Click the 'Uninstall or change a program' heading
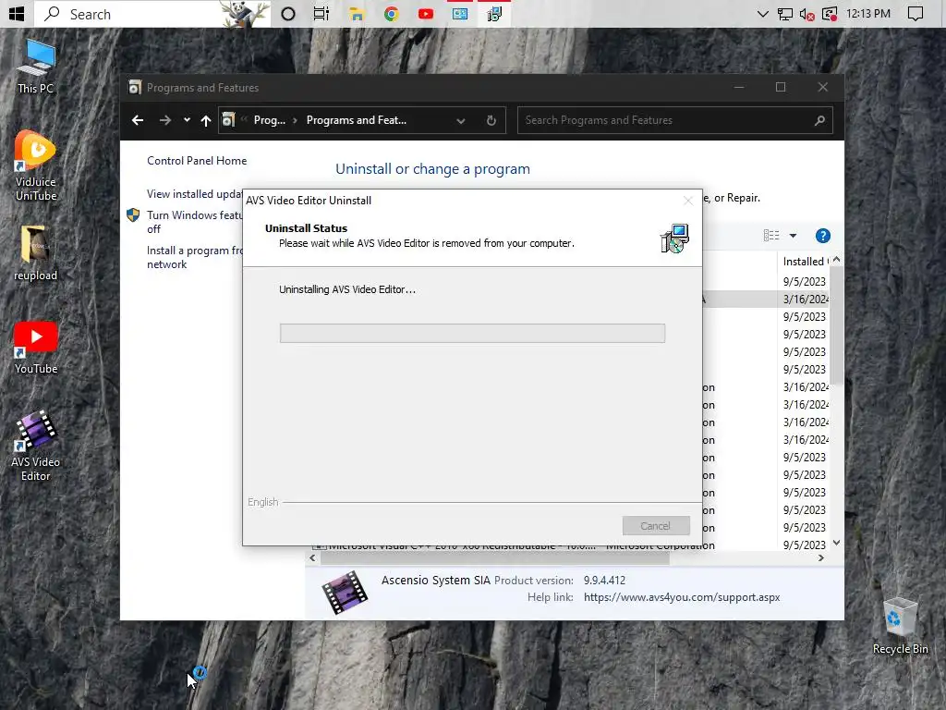946x710 pixels. 432,169
